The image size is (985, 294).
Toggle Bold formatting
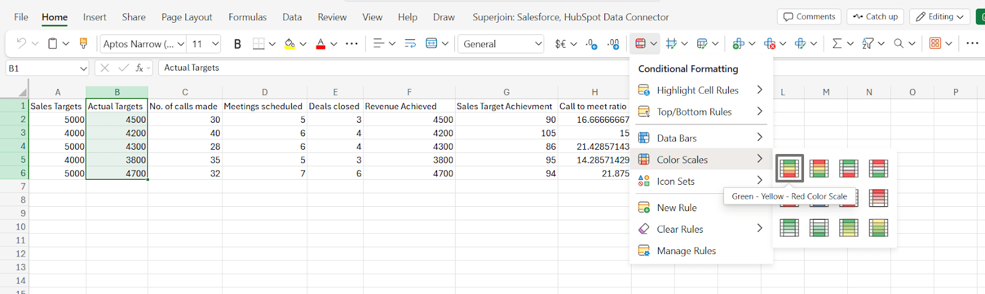(x=238, y=44)
